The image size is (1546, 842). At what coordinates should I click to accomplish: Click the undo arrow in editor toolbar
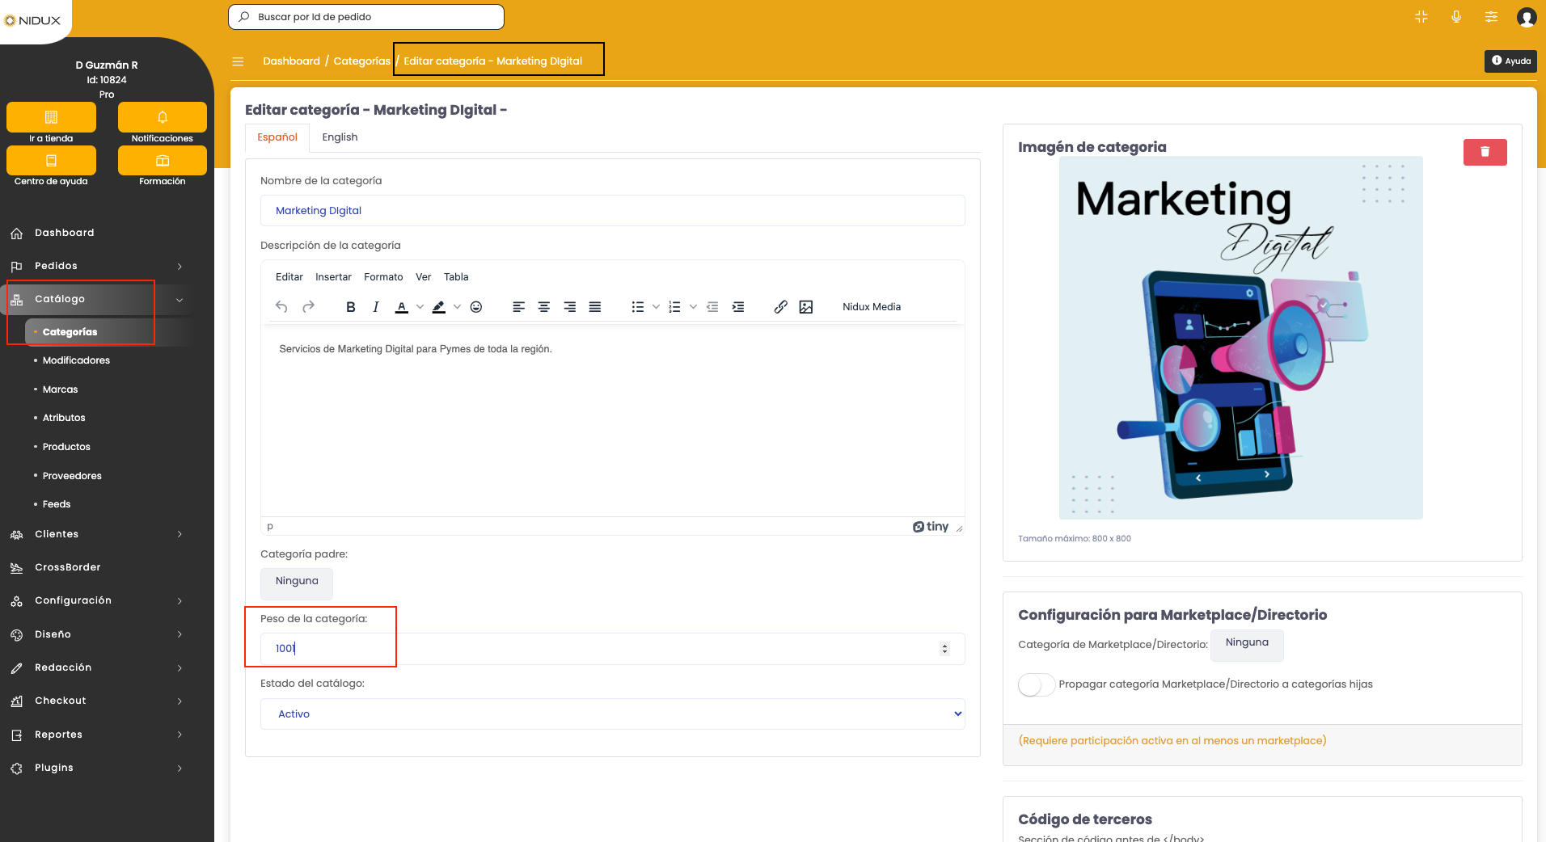(281, 307)
